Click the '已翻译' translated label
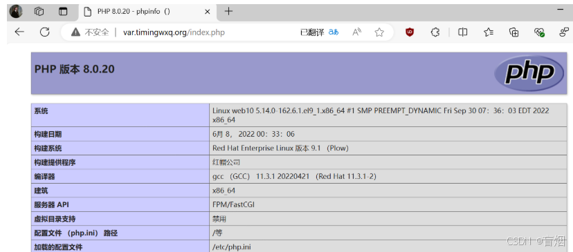This screenshot has height=252, width=573. (x=312, y=32)
